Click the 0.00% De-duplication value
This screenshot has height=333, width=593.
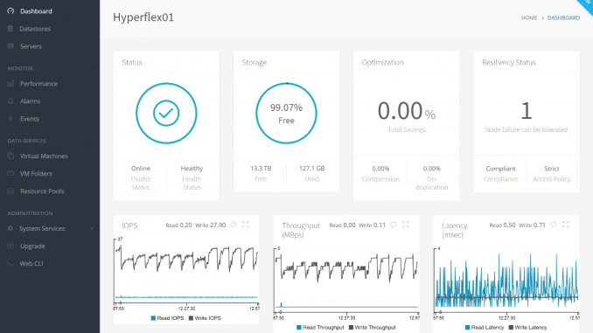coord(431,169)
